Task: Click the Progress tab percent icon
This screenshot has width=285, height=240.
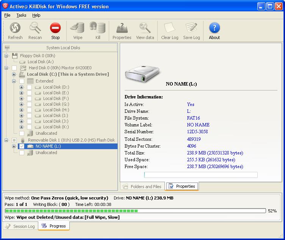Action: 44,226
